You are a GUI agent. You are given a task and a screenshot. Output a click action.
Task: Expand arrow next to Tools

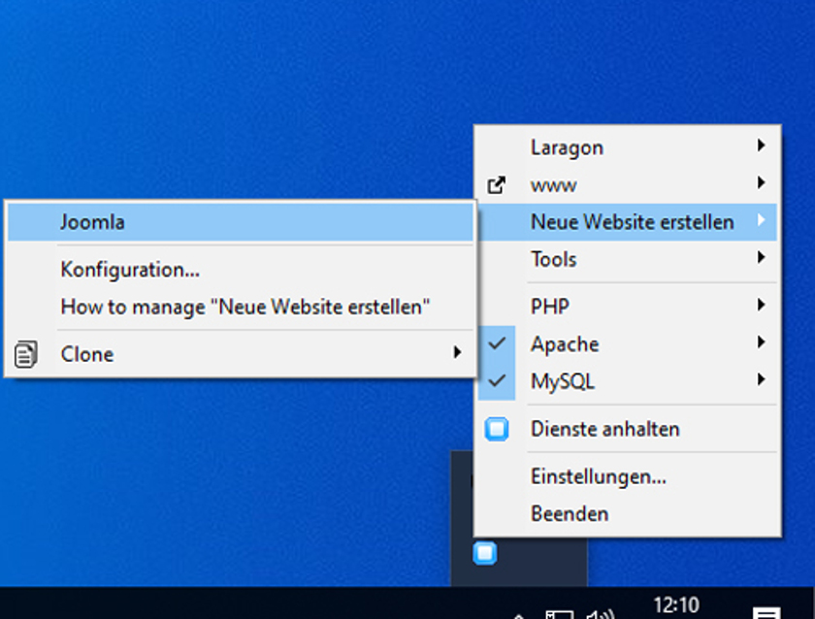761,257
